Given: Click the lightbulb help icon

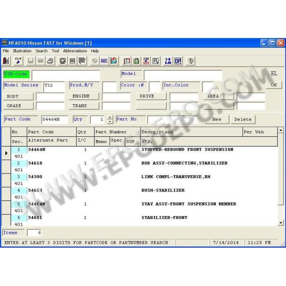Looking at the screenshot, I should [190, 61].
